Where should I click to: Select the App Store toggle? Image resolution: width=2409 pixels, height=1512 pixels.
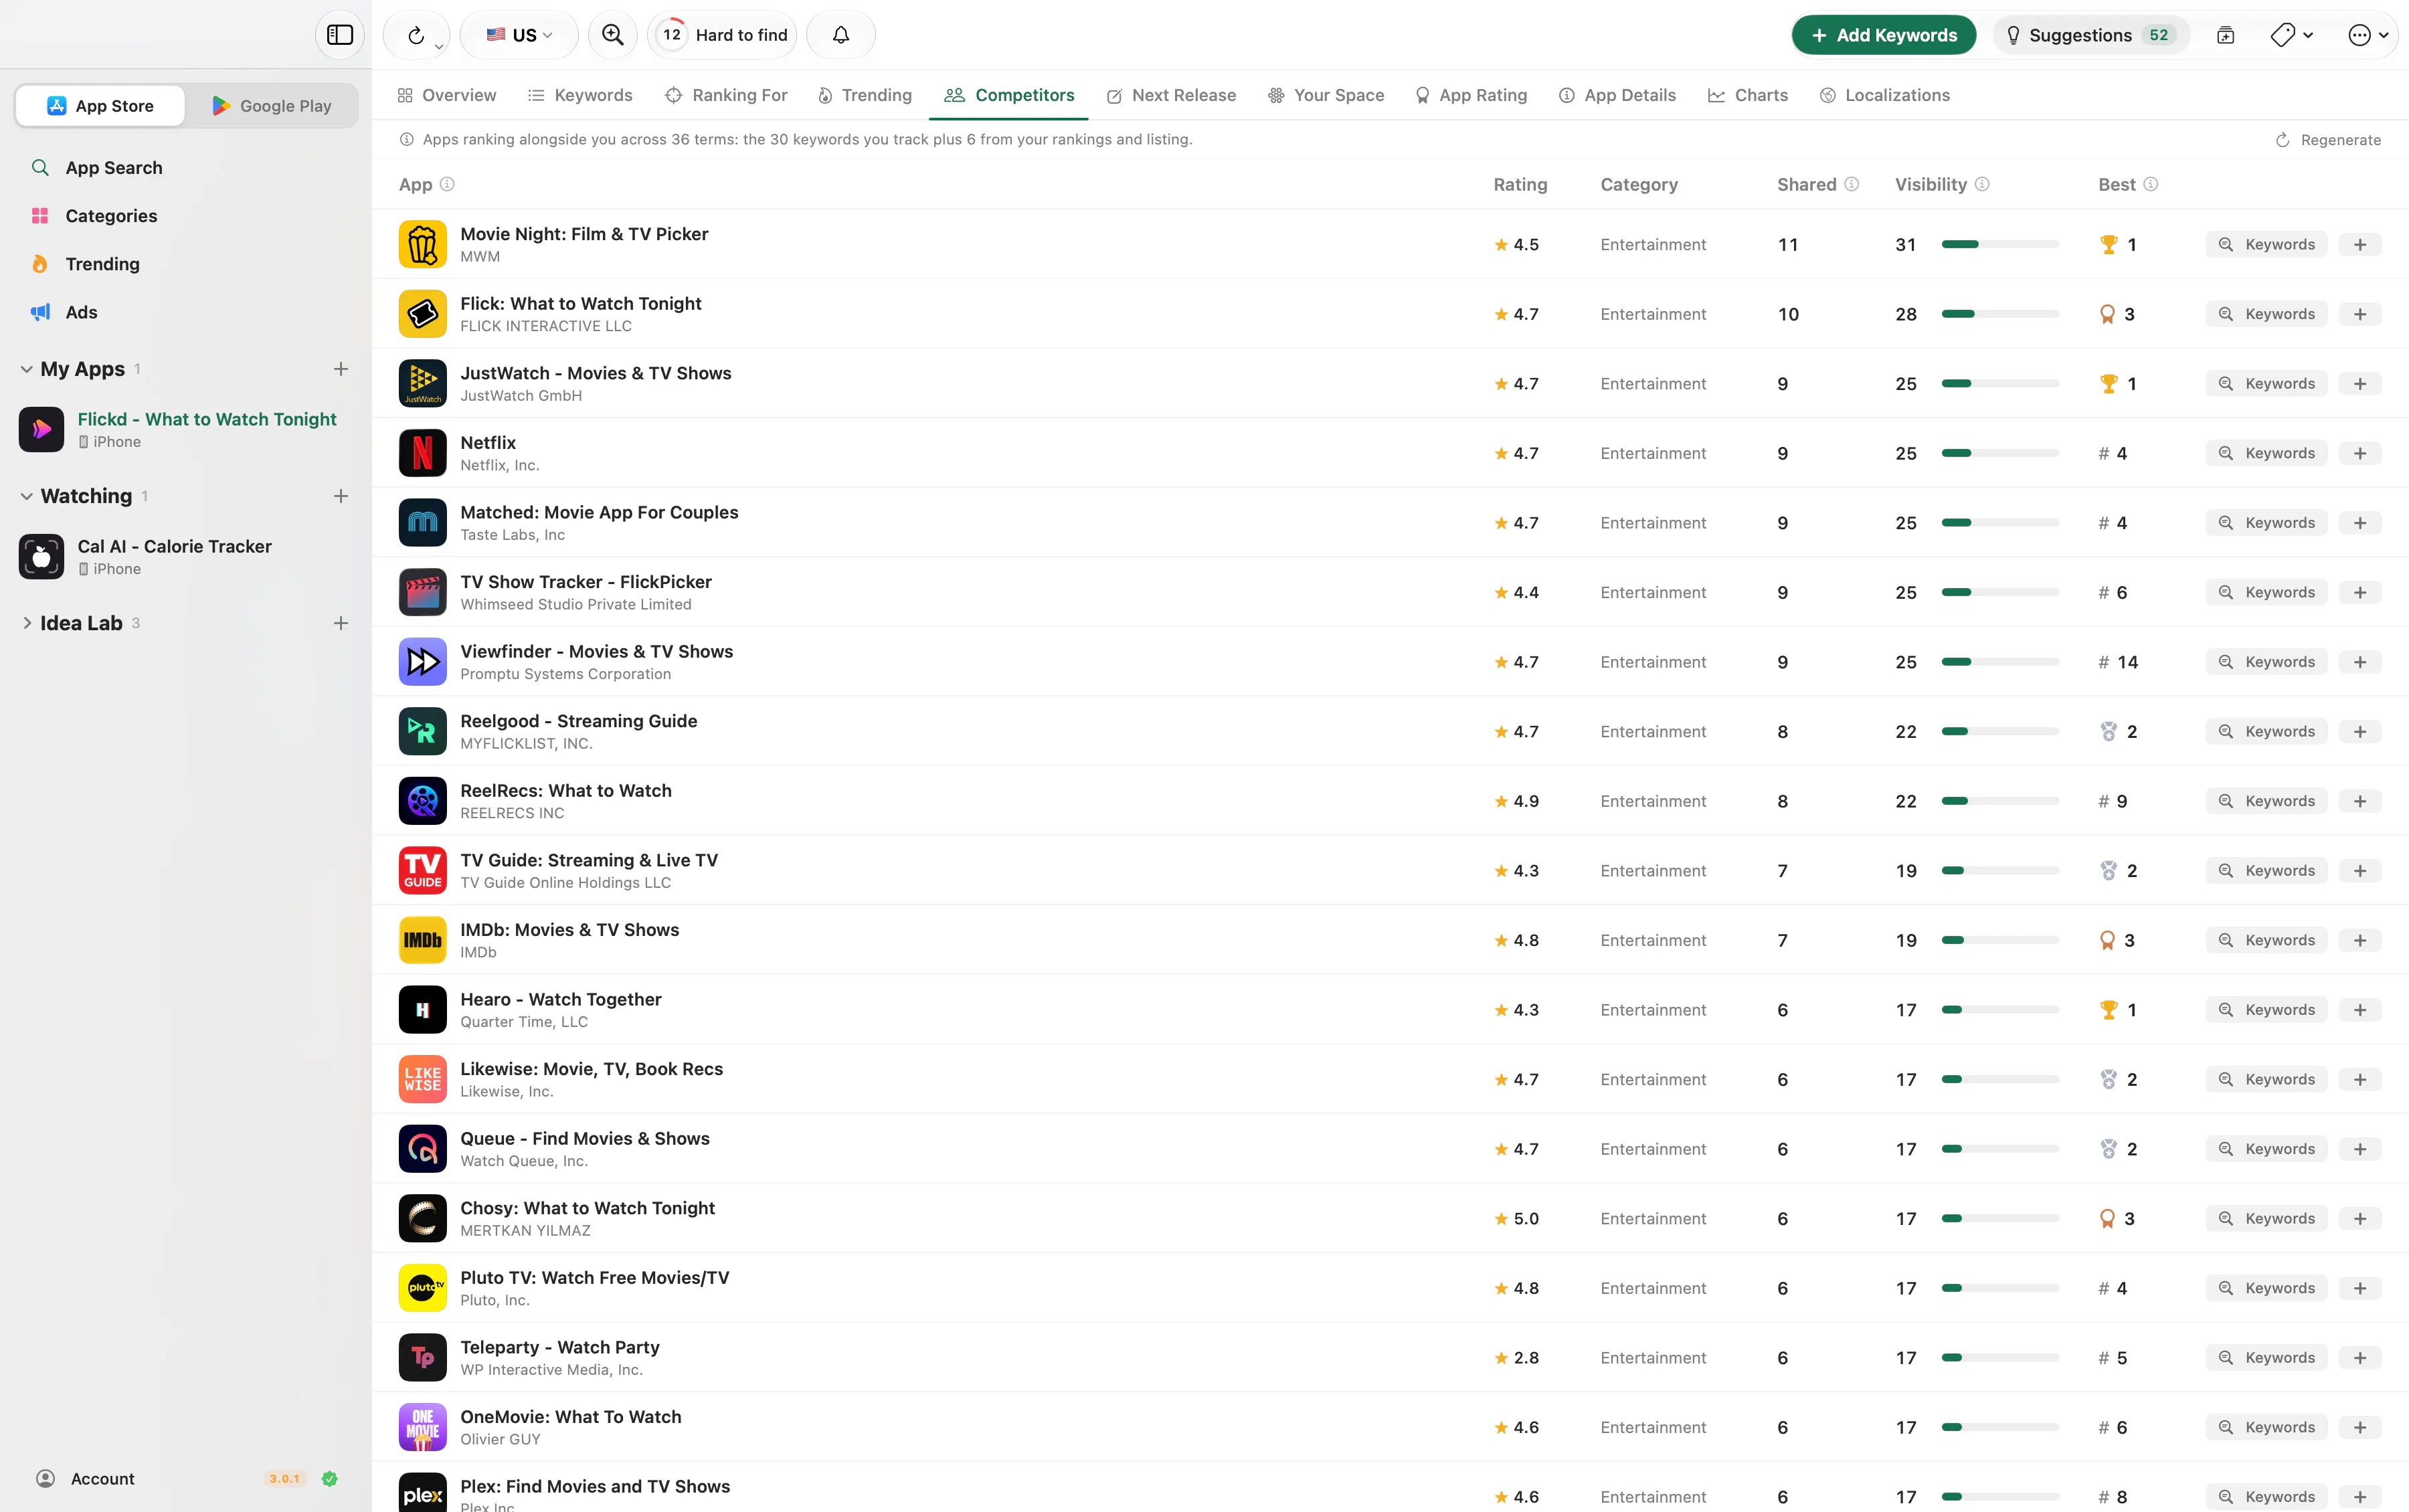click(x=101, y=106)
